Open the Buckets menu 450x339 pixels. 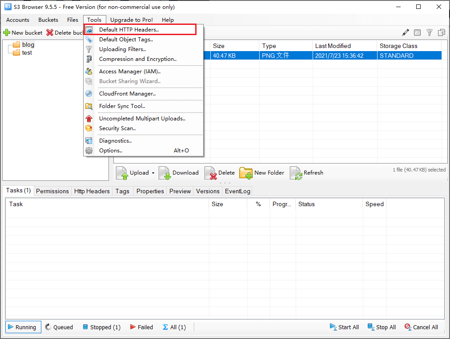point(48,20)
